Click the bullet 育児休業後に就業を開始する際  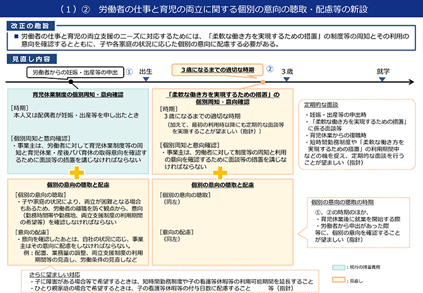(x=359, y=219)
